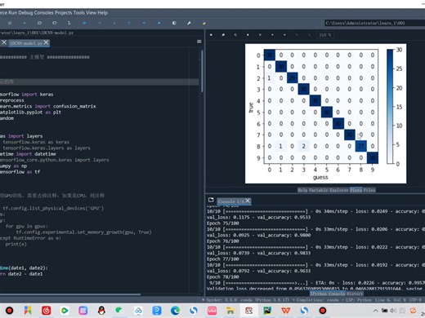Screen dimensions: 425x318
Task: Click the Remove plot icon in Plots toolbar
Action: point(248,35)
